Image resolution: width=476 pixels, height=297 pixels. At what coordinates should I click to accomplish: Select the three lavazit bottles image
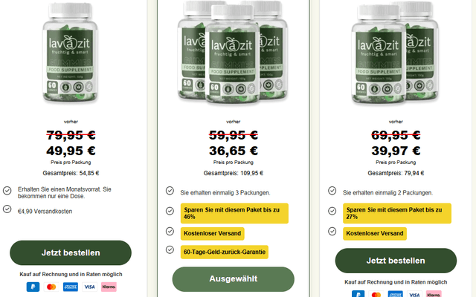pyautogui.click(x=233, y=52)
